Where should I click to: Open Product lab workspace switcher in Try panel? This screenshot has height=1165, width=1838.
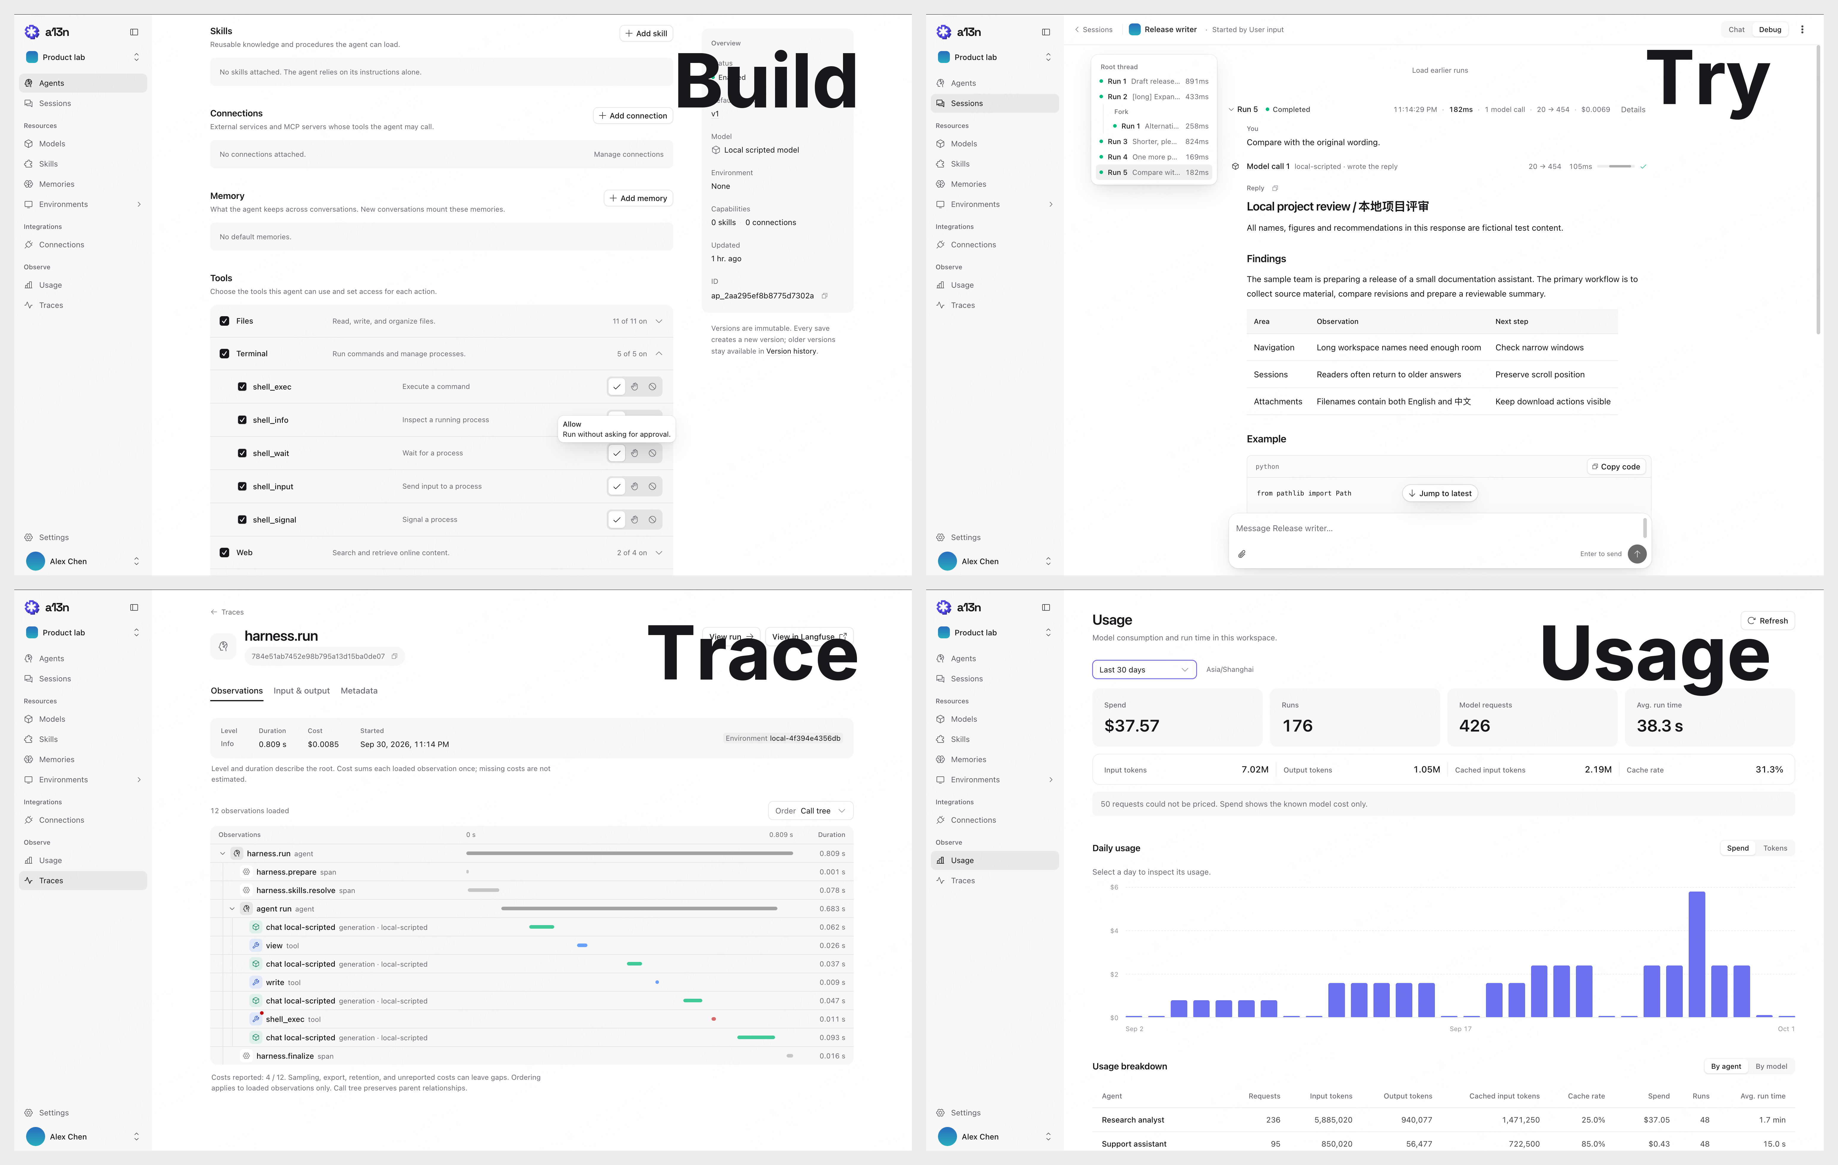tap(995, 57)
